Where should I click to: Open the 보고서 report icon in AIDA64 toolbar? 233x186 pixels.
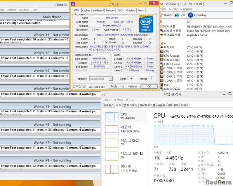click(161, 15)
